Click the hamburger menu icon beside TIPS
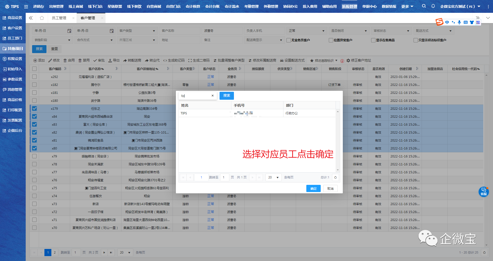 click(x=26, y=7)
